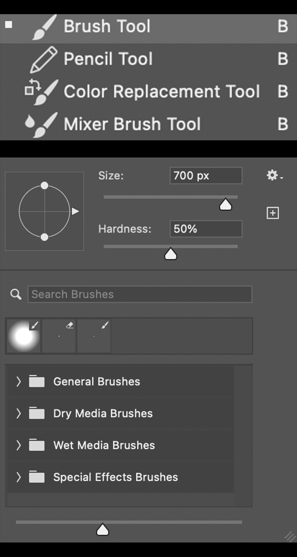The image size is (297, 557).
Task: Select the Brush Tool icon
Action: pos(44,27)
